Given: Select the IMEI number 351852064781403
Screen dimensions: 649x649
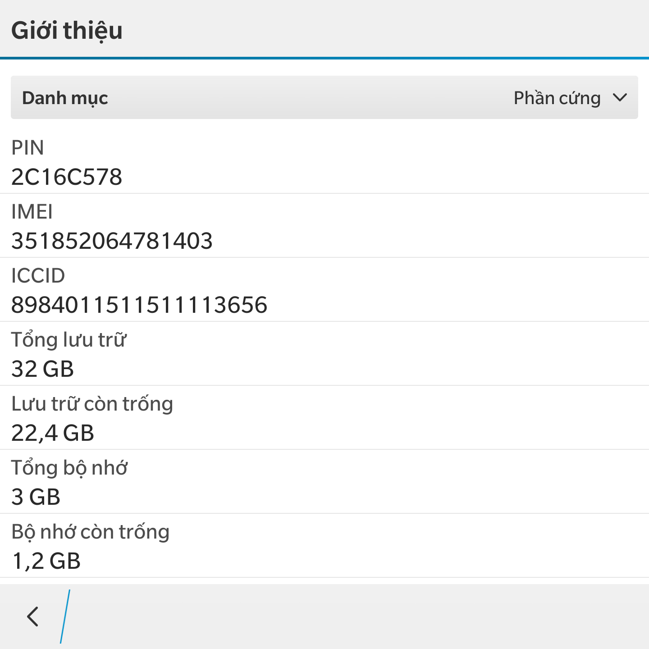Looking at the screenshot, I should coord(112,241).
